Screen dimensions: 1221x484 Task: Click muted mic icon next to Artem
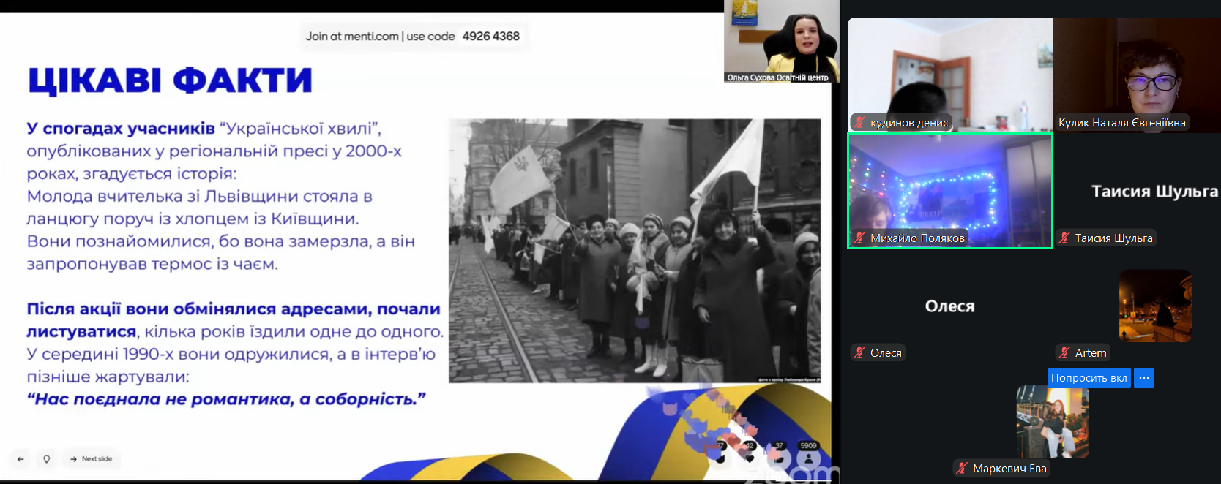click(x=1064, y=353)
